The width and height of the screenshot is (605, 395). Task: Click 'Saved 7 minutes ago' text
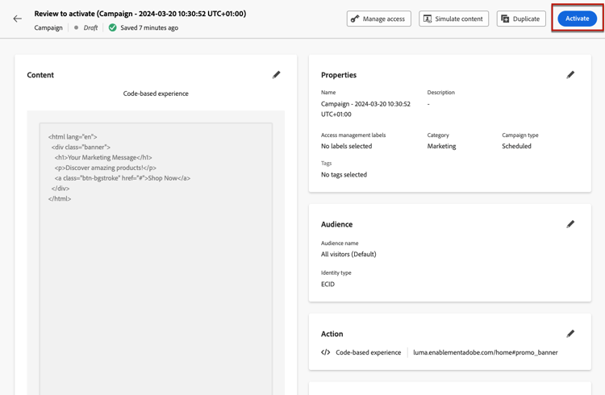pos(149,27)
